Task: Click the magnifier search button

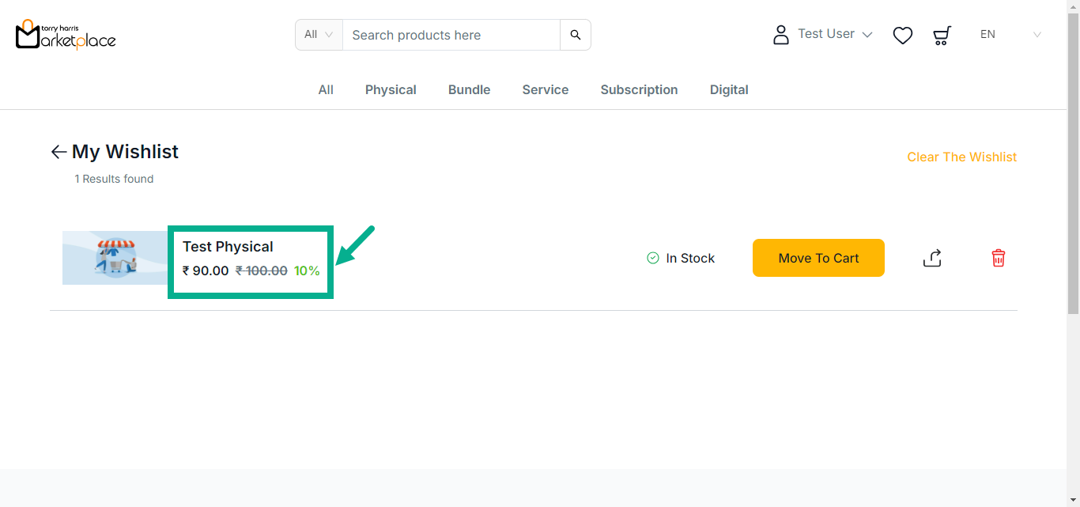Action: (x=575, y=35)
